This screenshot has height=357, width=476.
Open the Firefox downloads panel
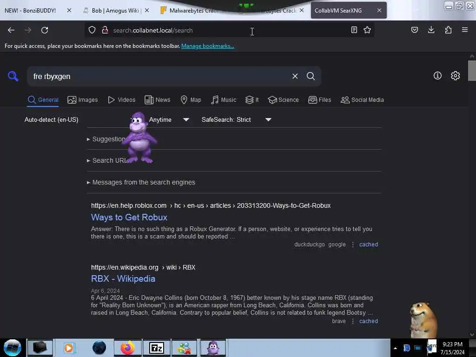point(431,30)
